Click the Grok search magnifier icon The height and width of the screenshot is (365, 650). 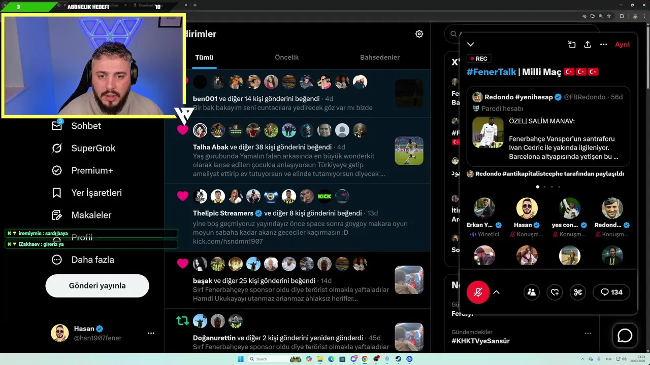pyautogui.click(x=453, y=34)
